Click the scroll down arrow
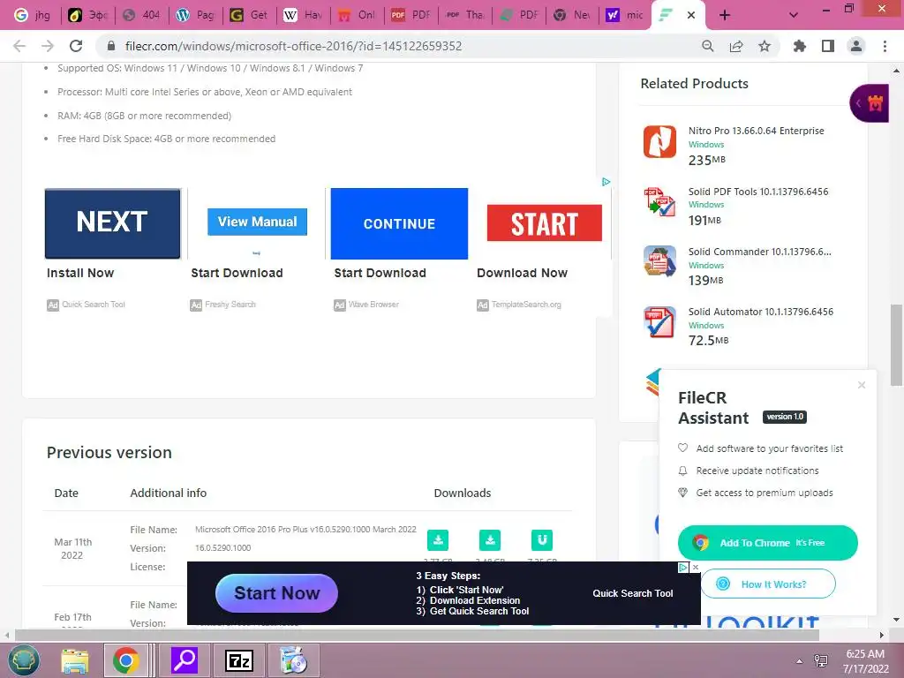 coord(896,620)
